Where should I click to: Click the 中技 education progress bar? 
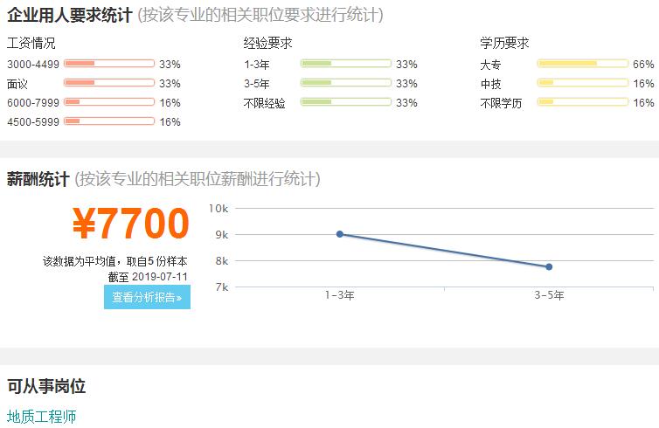point(583,83)
